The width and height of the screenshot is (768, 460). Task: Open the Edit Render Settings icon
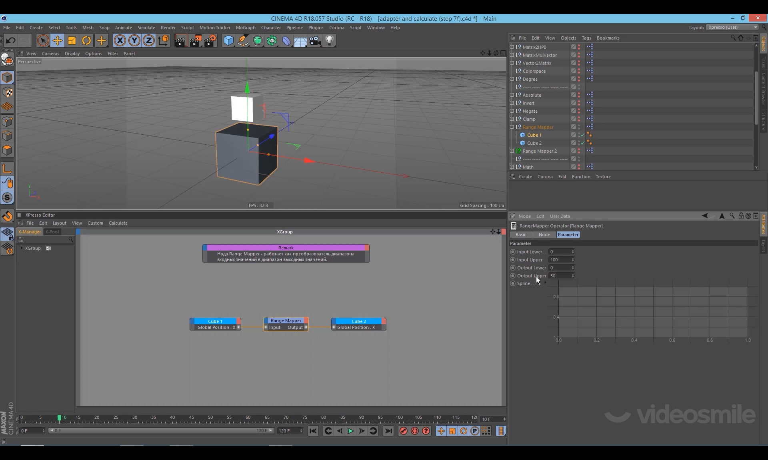(x=210, y=40)
